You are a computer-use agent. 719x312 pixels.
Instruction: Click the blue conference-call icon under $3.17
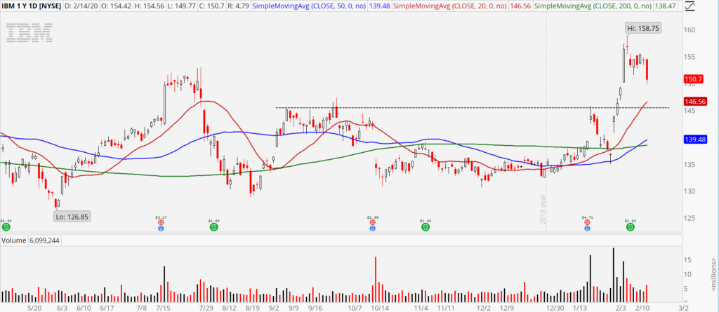click(161, 227)
